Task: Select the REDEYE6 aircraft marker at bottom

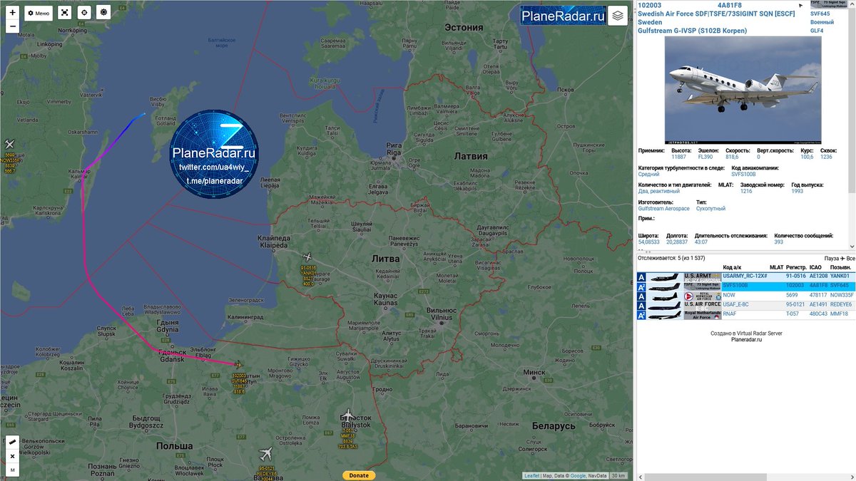Action: click(x=266, y=453)
